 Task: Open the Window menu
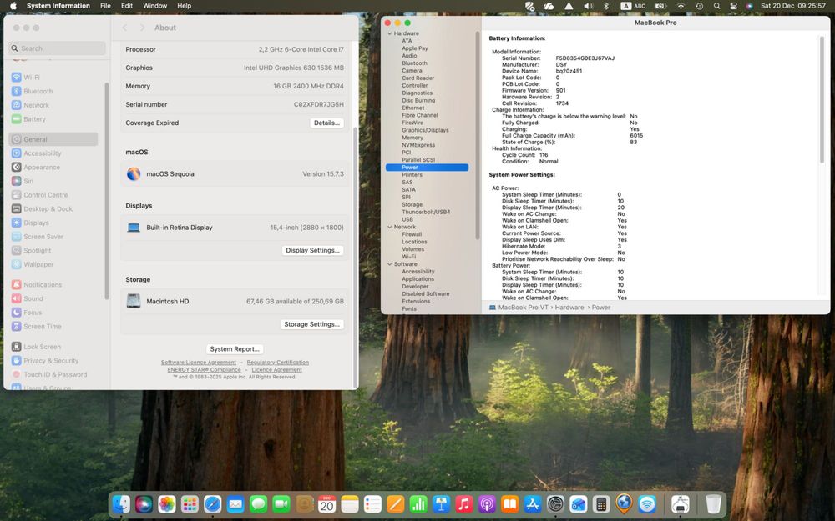[x=155, y=6]
